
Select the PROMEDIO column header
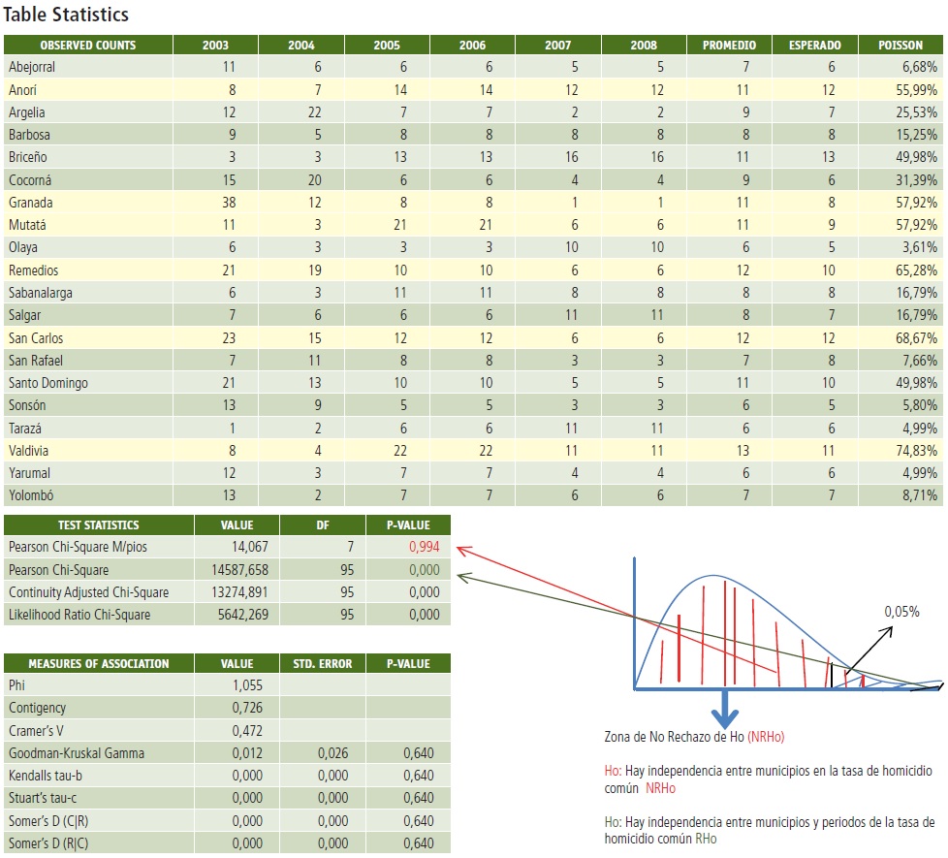[x=729, y=46]
